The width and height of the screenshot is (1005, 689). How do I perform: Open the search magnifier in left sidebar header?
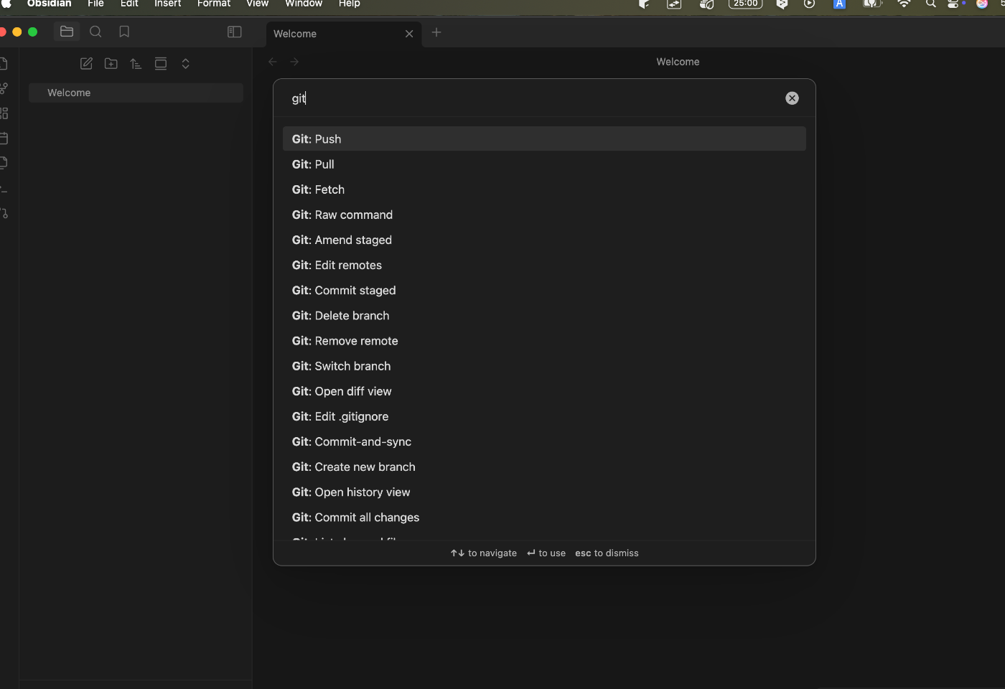point(95,32)
